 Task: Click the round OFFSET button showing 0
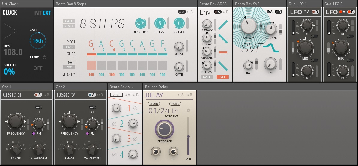click(x=179, y=23)
